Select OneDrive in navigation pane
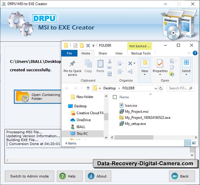Image resolution: width=200 pixels, height=185 pixels. click(81, 120)
